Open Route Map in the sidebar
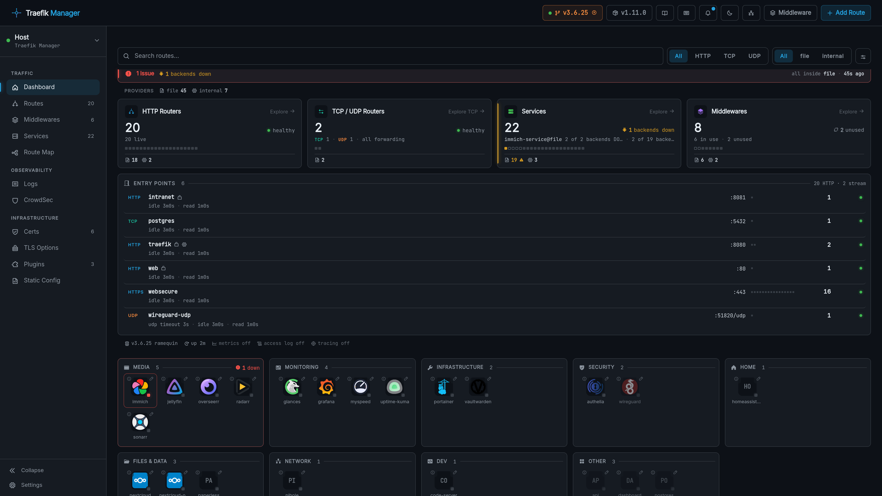 (53, 152)
